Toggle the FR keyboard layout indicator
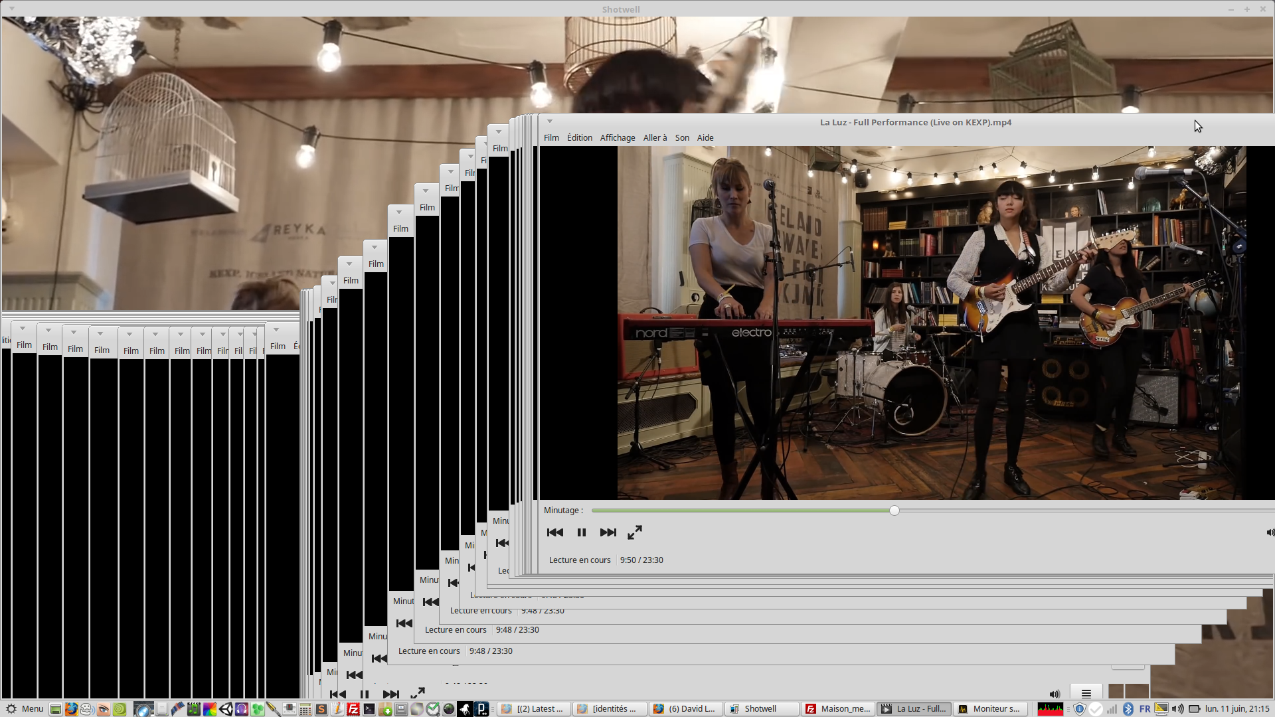Viewport: 1275px width, 717px height. 1144,709
